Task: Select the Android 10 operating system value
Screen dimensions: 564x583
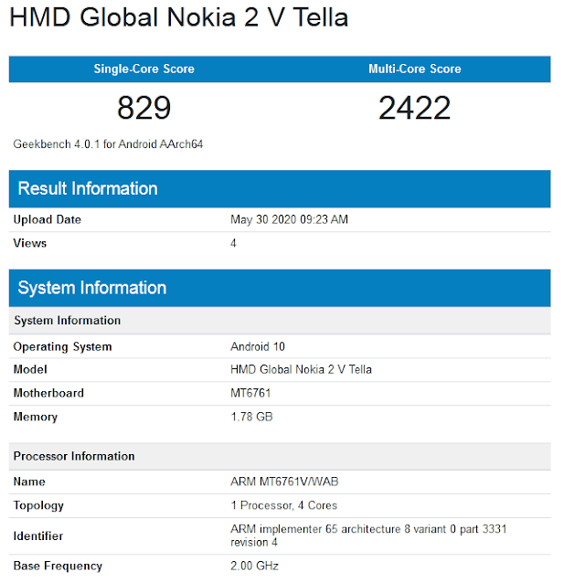Action: (258, 346)
